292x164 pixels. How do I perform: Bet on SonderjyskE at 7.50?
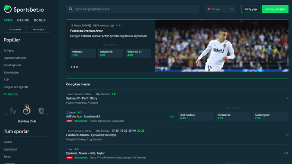point(270,116)
